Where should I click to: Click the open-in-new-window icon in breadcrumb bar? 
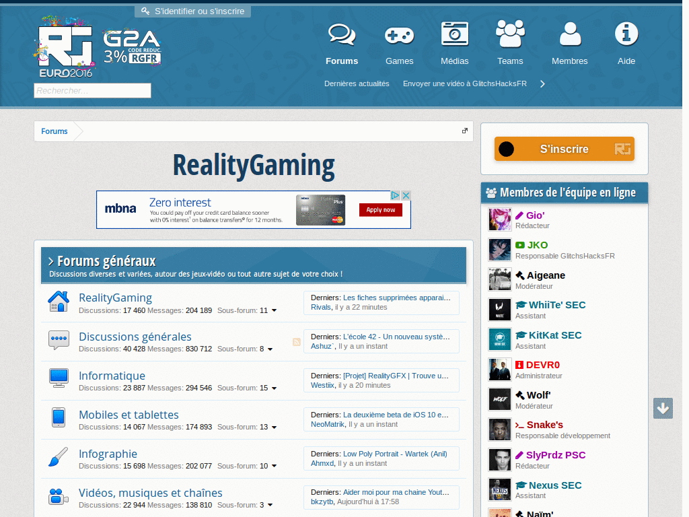pyautogui.click(x=464, y=131)
